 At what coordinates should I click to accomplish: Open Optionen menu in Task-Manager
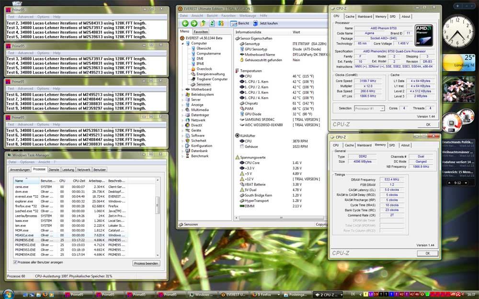click(27, 162)
